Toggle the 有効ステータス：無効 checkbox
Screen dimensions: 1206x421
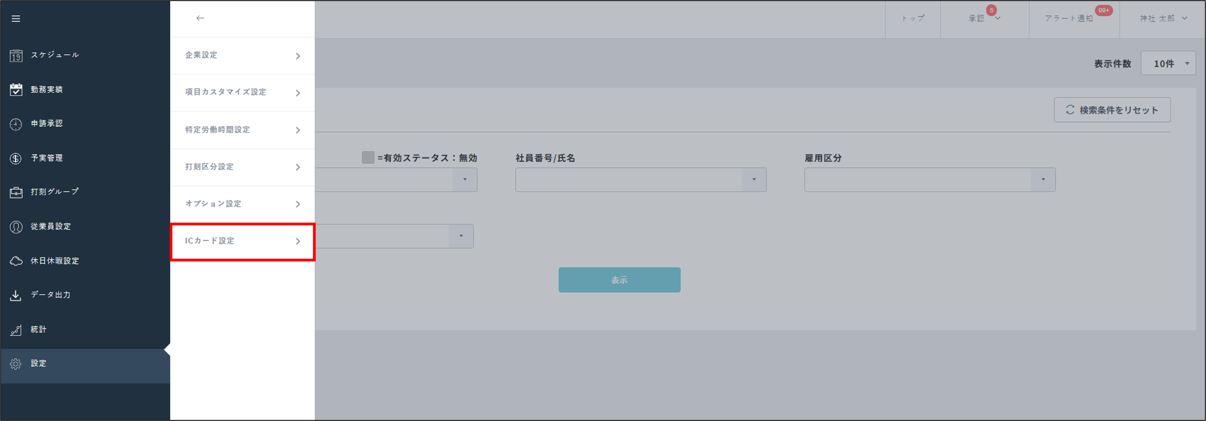coord(368,158)
